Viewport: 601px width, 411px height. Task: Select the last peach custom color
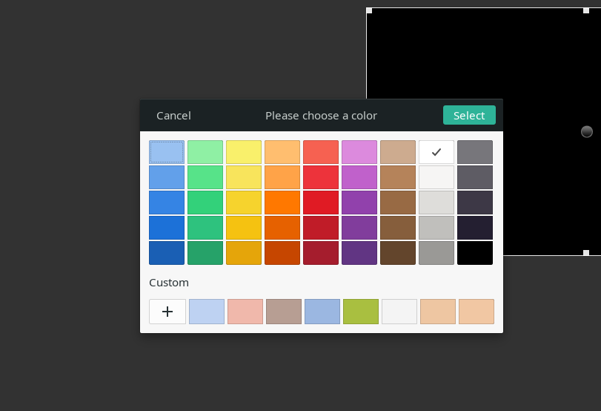click(x=477, y=312)
